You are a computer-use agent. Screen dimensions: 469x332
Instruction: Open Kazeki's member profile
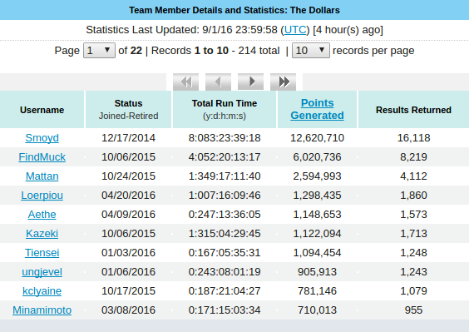(42, 234)
